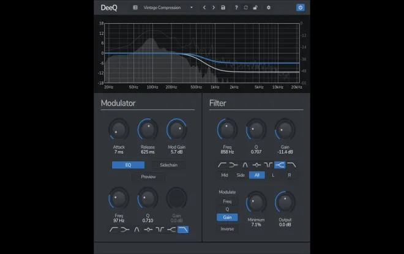Click the DeeQ logo
This screenshot has height=254, width=404.
click(x=109, y=8)
